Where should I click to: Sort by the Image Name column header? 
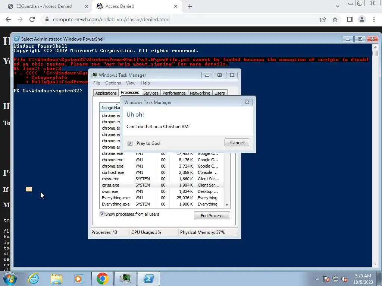(110, 108)
